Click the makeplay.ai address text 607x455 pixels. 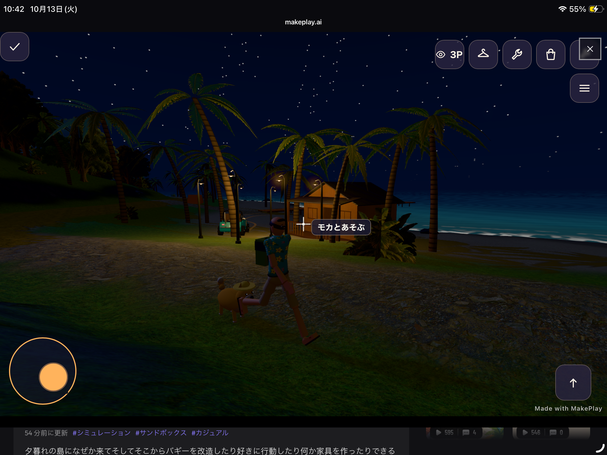point(303,22)
